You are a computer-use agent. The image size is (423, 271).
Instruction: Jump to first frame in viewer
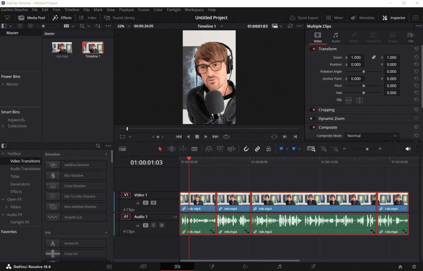pyautogui.click(x=178, y=137)
